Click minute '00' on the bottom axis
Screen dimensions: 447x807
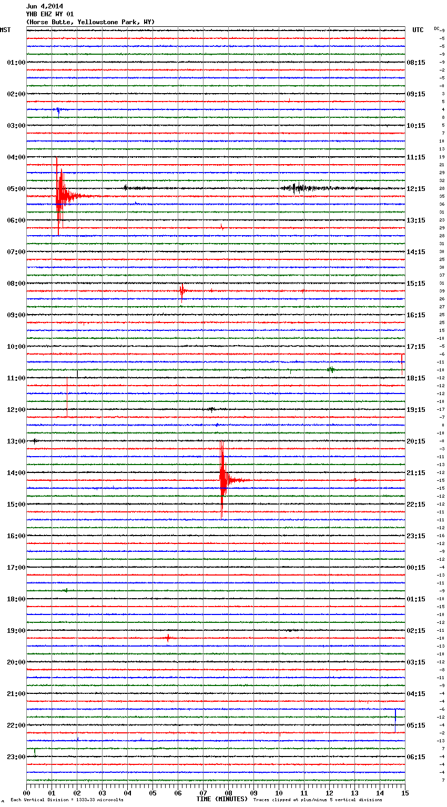(x=26, y=793)
